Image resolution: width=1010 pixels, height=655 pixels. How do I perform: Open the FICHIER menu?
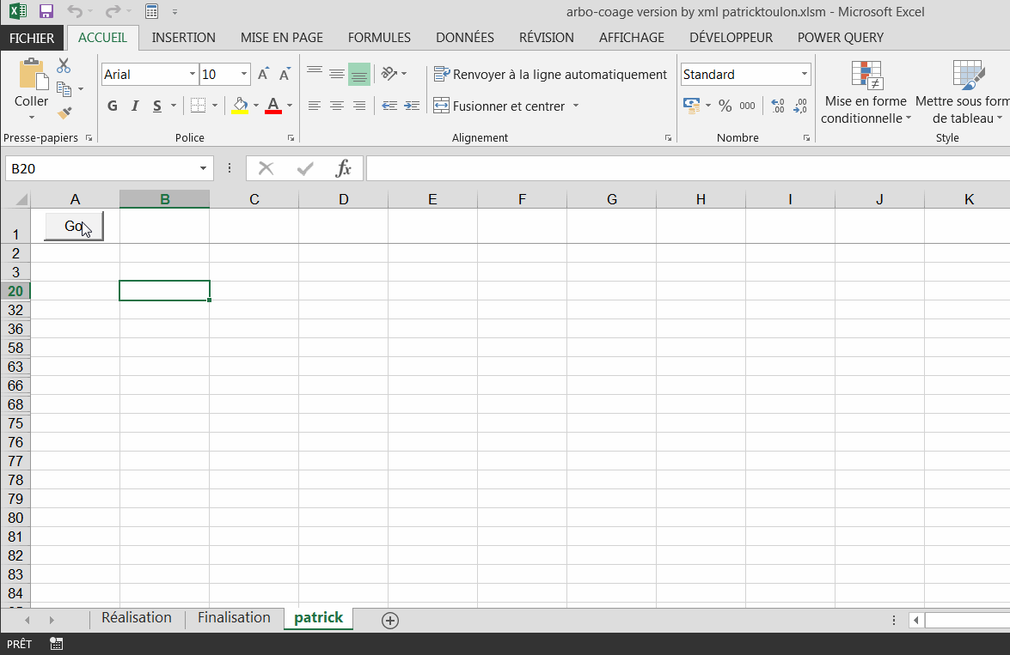point(32,37)
